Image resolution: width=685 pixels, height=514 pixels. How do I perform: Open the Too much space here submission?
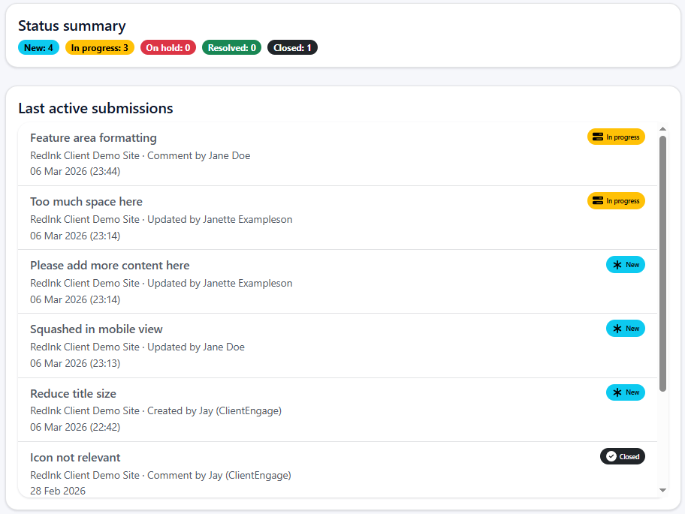click(x=86, y=202)
